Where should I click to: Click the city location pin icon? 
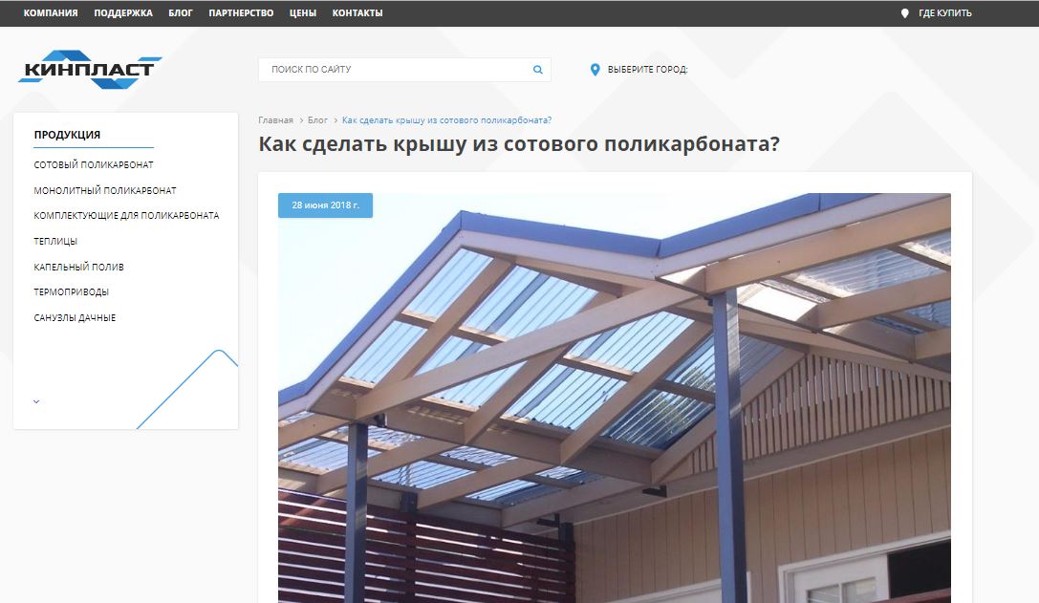595,70
